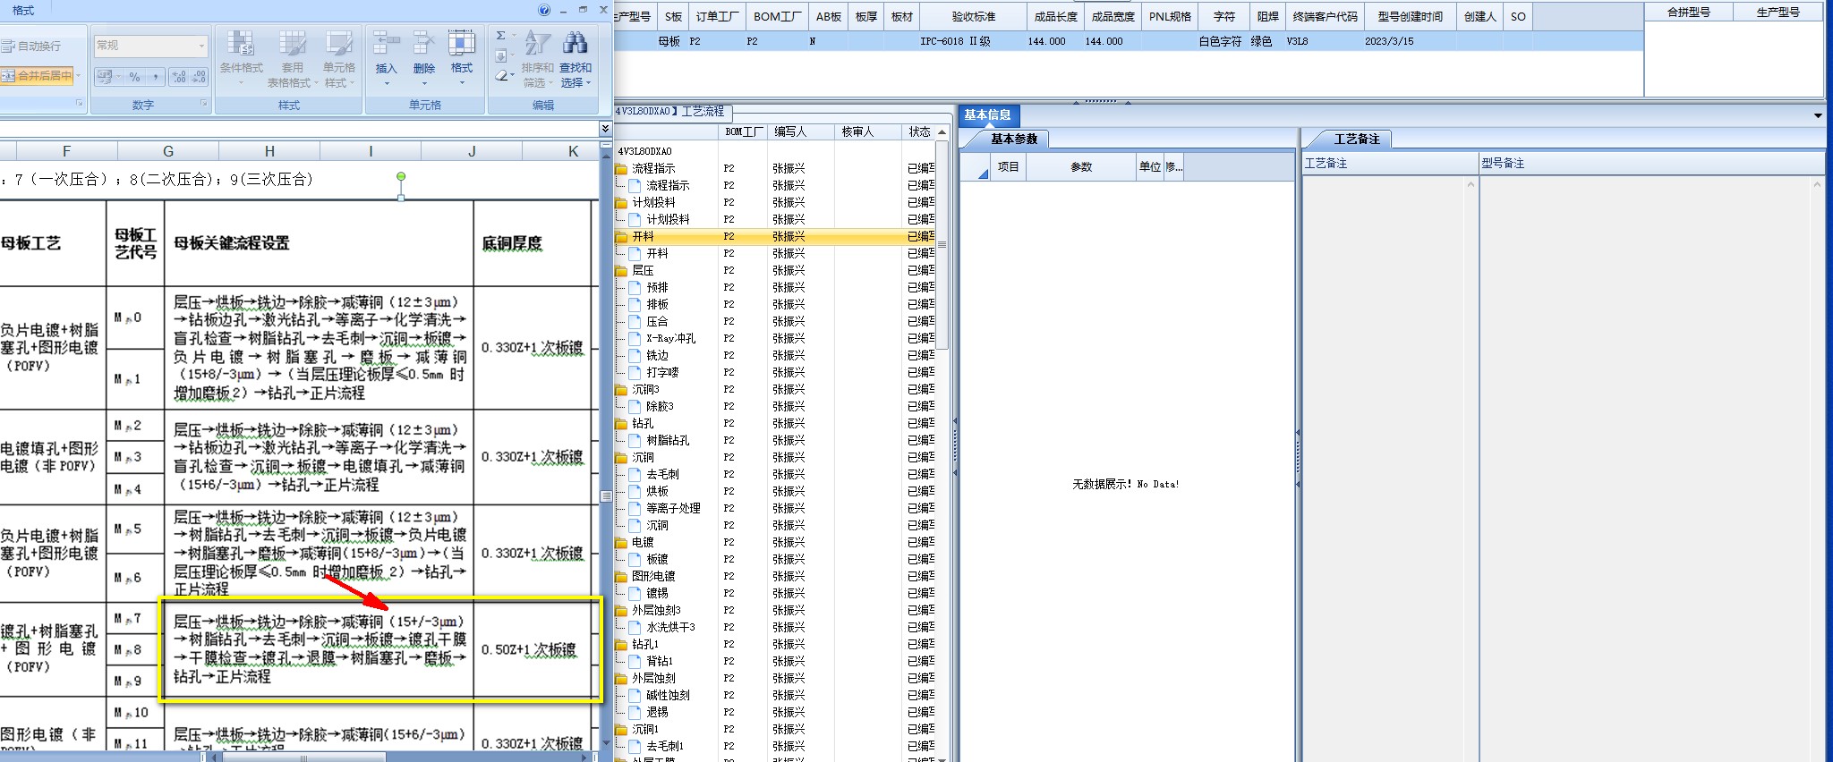The width and height of the screenshot is (1833, 762).
Task: Open Find and Select (查找和选择) binoculars
Action: tap(575, 59)
